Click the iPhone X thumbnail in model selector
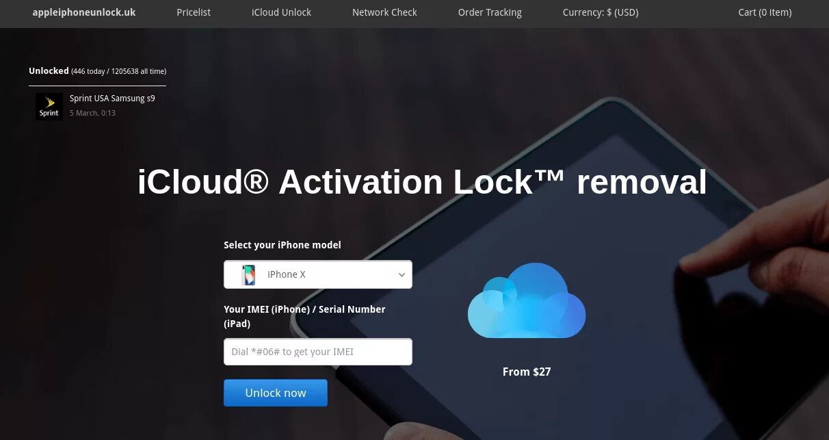 click(248, 274)
